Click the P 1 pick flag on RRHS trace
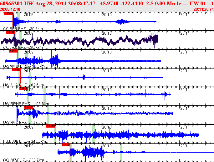 (24, 89)
